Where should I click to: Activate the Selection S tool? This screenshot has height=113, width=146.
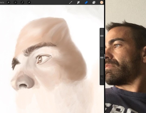tap(22, 2)
